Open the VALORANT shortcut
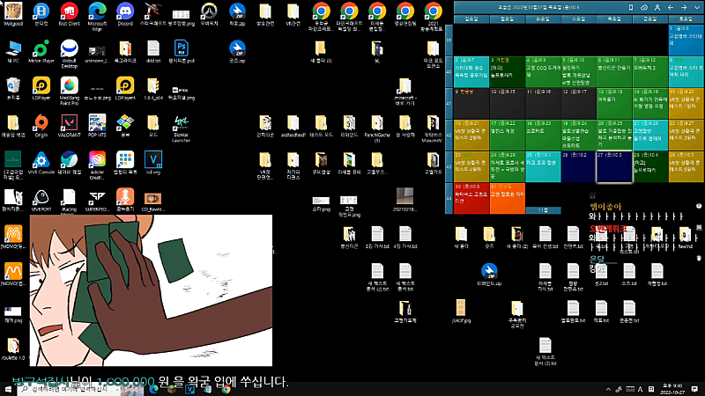This screenshot has width=705, height=396. pos(69,122)
